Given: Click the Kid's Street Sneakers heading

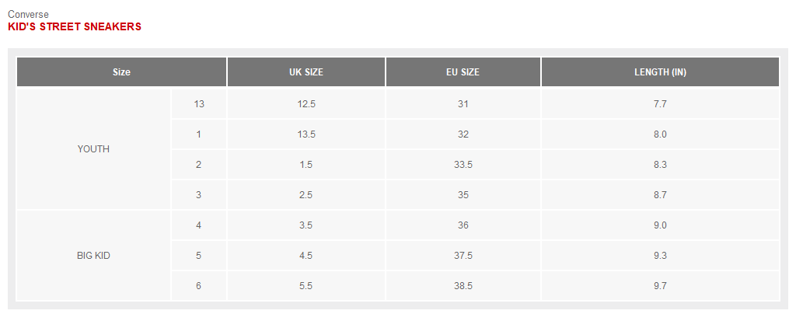Looking at the screenshot, I should click(x=75, y=26).
